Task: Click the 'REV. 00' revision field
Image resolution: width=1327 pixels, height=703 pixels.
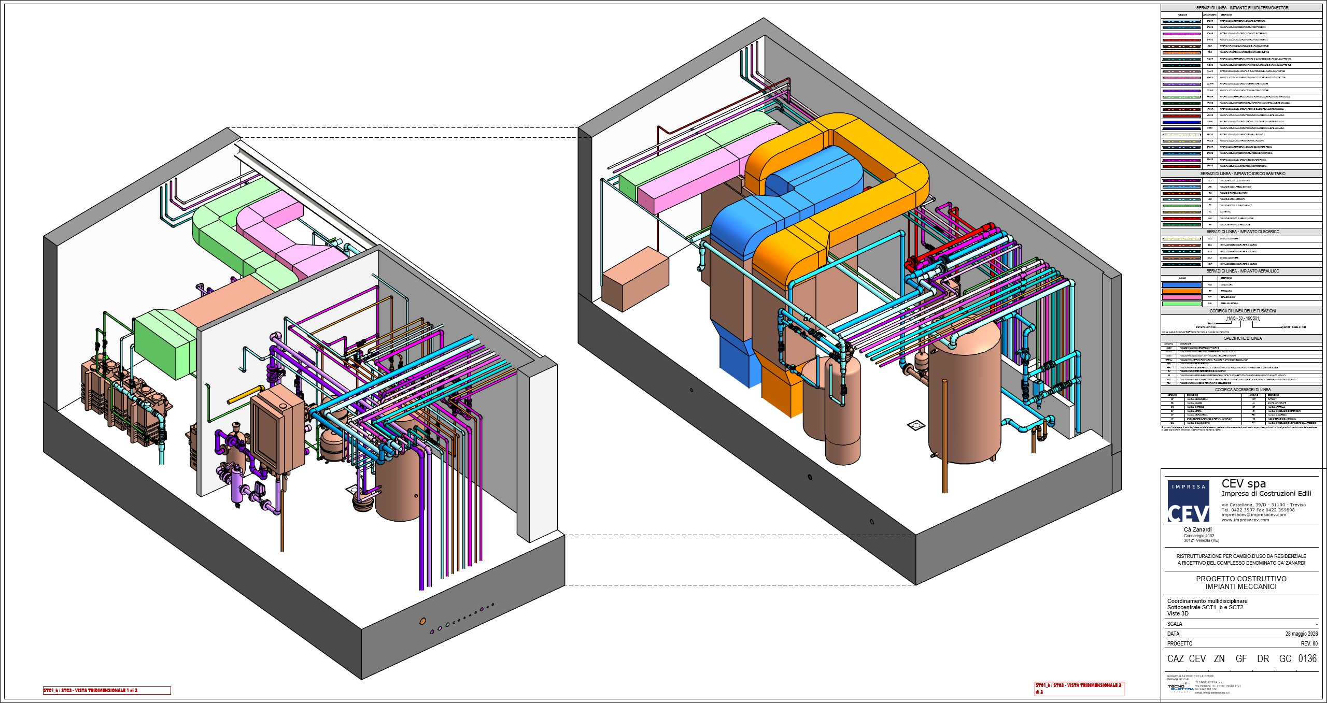Action: point(1309,643)
